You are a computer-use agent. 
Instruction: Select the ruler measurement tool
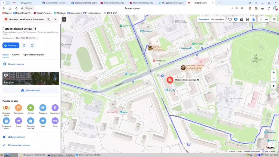coord(261,19)
